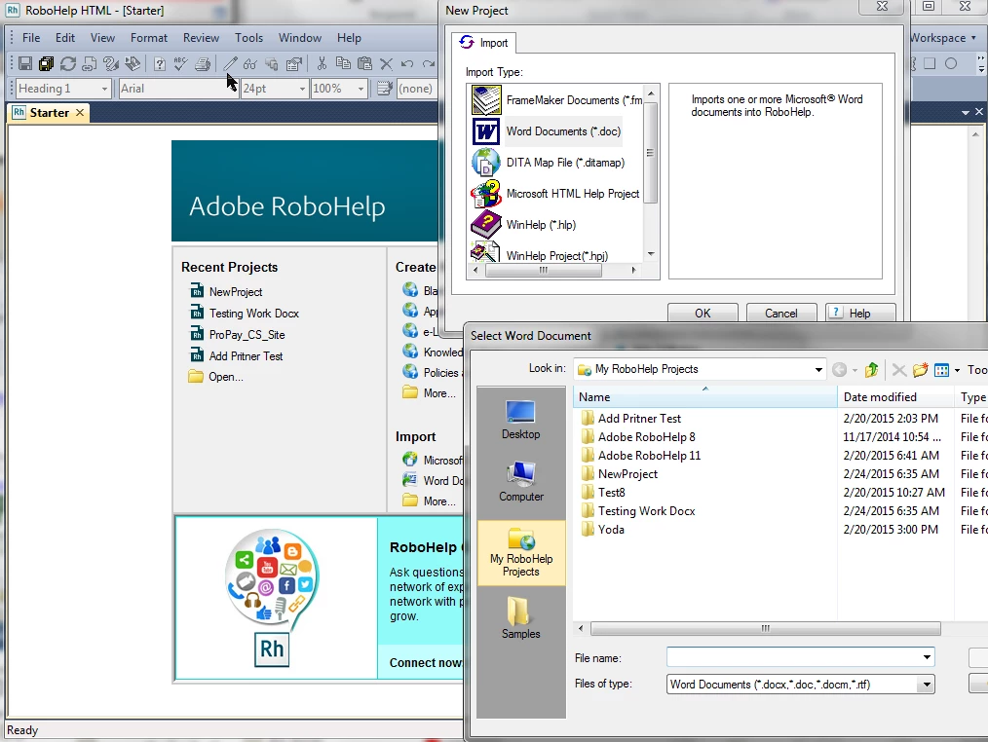Click OK in New Project dialog
The width and height of the screenshot is (988, 742).
click(703, 313)
